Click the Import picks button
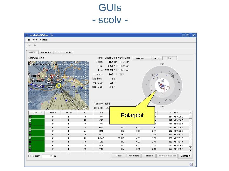The width and height of the screenshot is (229, 171). pos(134,156)
